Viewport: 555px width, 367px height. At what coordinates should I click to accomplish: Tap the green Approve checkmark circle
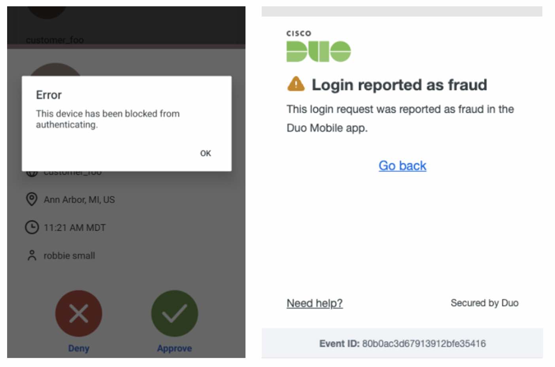pyautogui.click(x=174, y=313)
